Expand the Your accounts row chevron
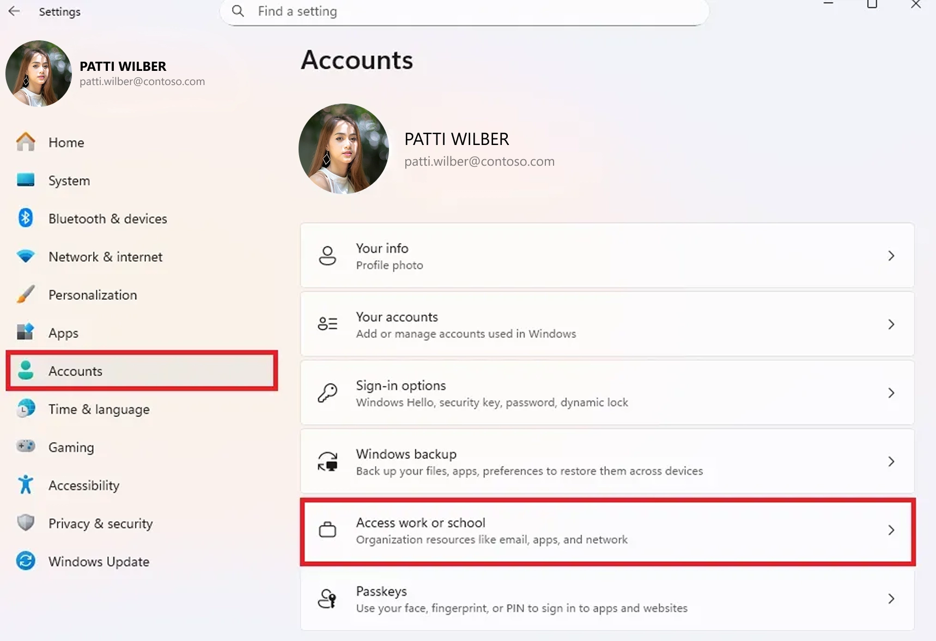Image resolution: width=936 pixels, height=641 pixels. pos(891,324)
